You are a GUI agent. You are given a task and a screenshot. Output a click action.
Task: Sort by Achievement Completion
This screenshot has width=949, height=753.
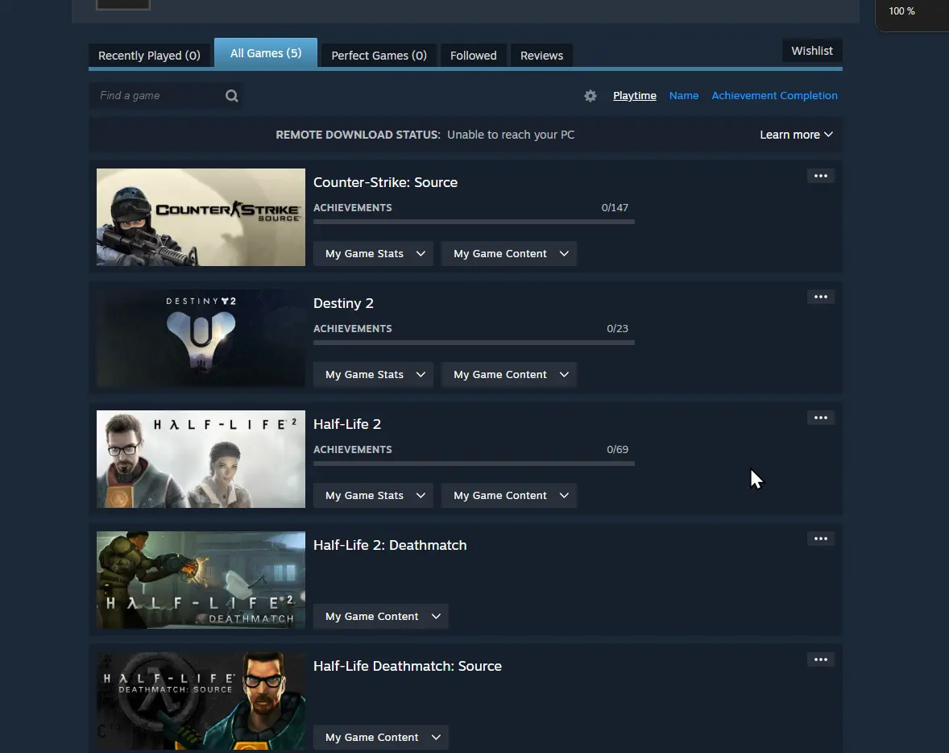pyautogui.click(x=774, y=96)
